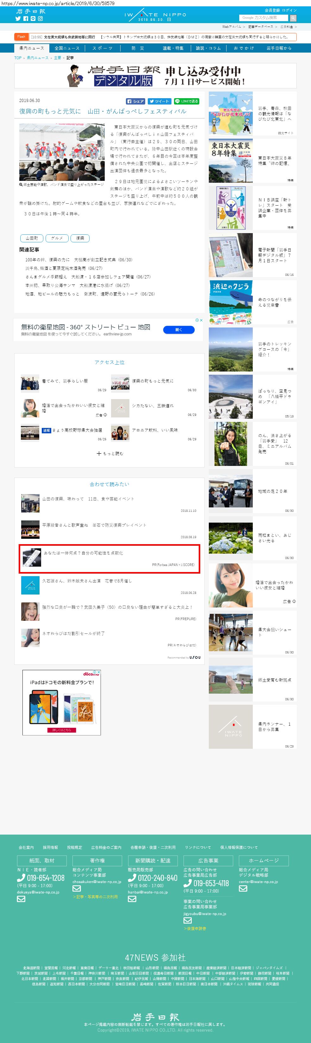This screenshot has height=1043, width=311.
Task: Open the 論説・コラム menu item
Action: pyautogui.click(x=208, y=48)
